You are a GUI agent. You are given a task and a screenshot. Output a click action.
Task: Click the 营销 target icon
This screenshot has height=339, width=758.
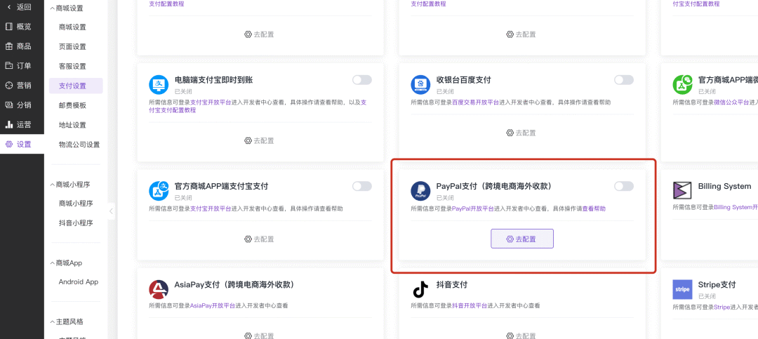(x=8, y=86)
